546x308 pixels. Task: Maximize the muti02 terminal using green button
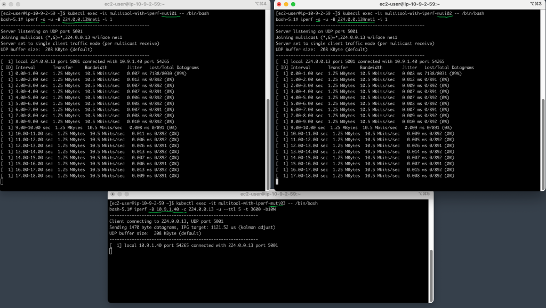click(293, 4)
